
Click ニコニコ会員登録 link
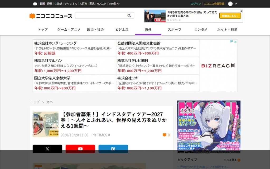(x=214, y=4)
